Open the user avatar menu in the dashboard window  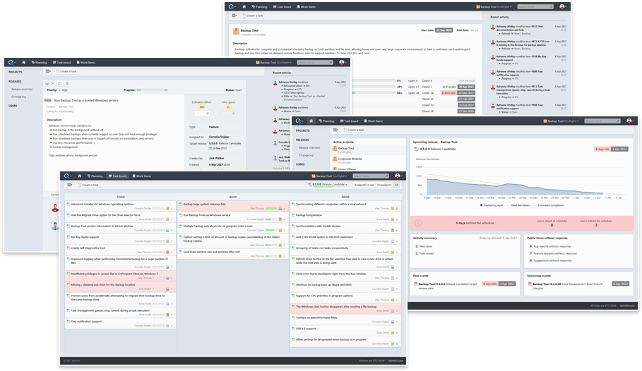pyautogui.click(x=630, y=121)
